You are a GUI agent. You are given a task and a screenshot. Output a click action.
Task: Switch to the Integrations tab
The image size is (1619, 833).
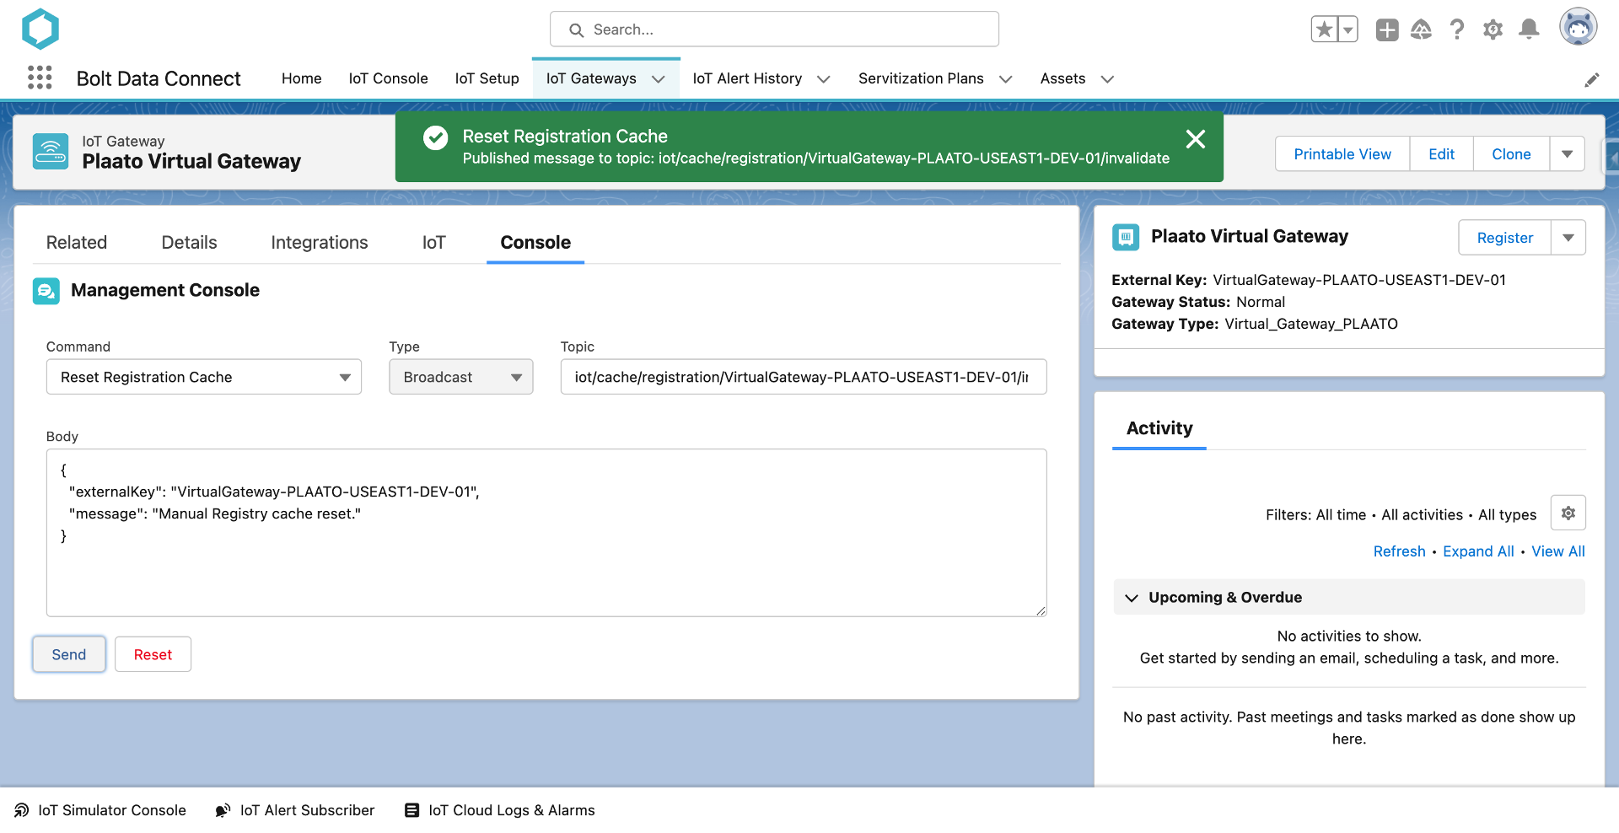(320, 243)
